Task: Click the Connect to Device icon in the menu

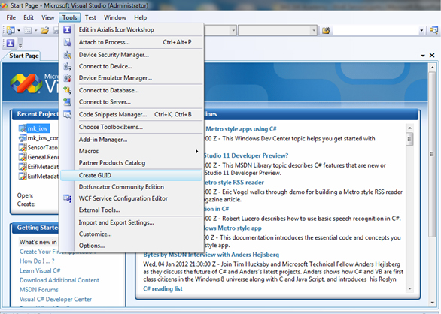Action: click(68, 66)
